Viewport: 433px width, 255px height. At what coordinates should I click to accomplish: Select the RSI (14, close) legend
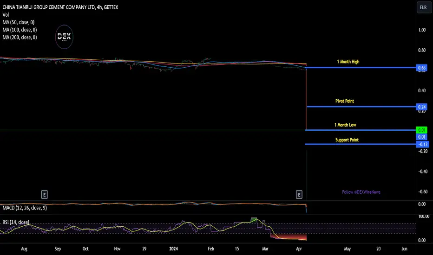tap(16, 222)
